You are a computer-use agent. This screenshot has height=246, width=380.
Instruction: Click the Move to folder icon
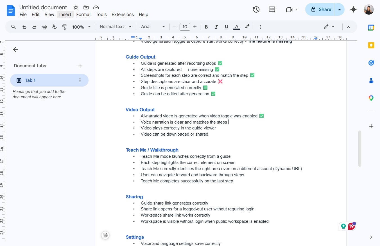tap(86, 8)
